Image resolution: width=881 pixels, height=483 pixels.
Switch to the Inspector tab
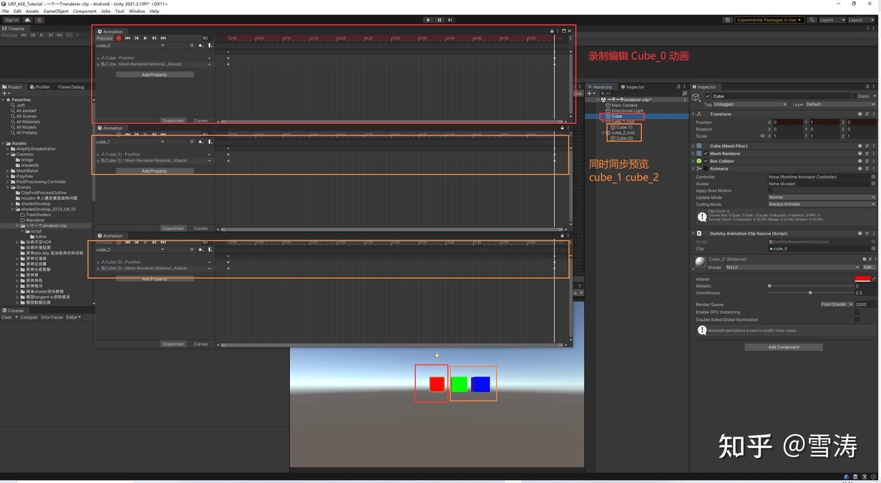pyautogui.click(x=634, y=87)
